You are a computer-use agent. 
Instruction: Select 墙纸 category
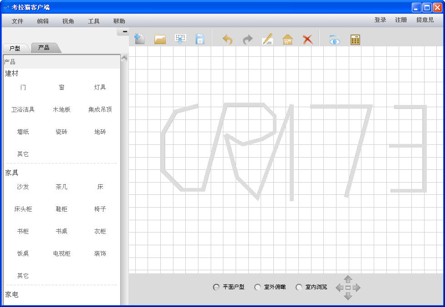pyautogui.click(x=23, y=132)
